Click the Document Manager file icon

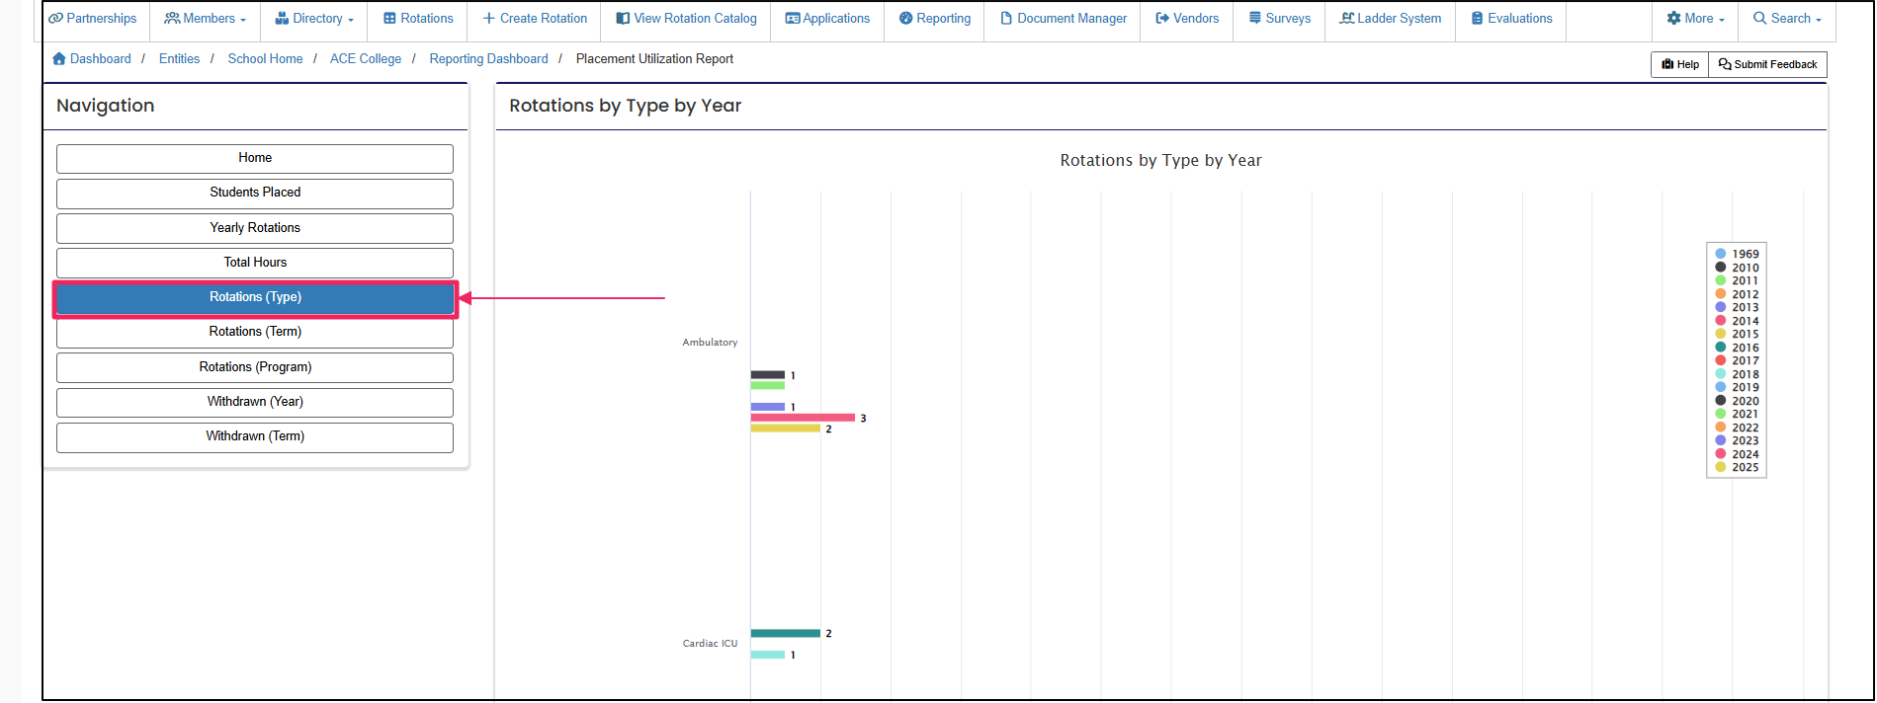point(1006,19)
